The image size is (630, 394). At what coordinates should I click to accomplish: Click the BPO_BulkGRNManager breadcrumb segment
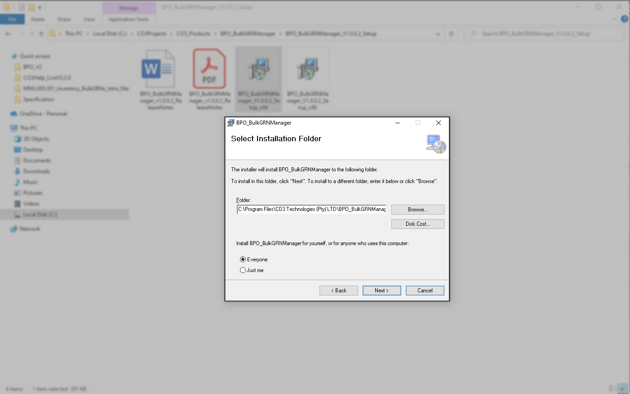[x=248, y=34]
